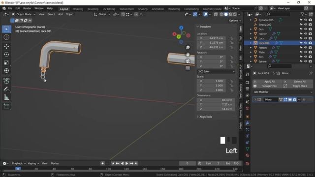Open the viewport Add menu

[x=60, y=14]
